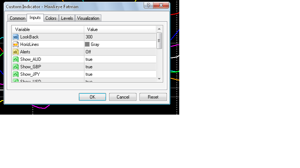Click the Show_JPY boolean variable icon
Image resolution: width=300 pixels, height=168 pixels.
tap(16, 74)
